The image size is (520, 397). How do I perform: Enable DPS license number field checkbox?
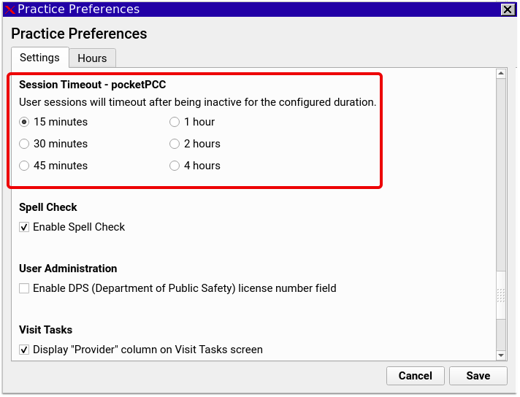click(24, 288)
